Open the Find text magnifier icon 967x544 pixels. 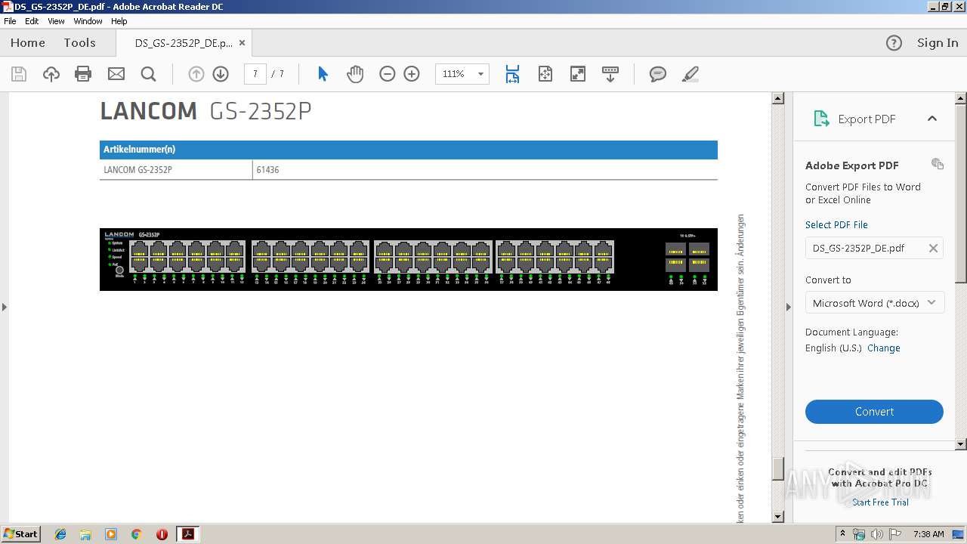coord(148,74)
